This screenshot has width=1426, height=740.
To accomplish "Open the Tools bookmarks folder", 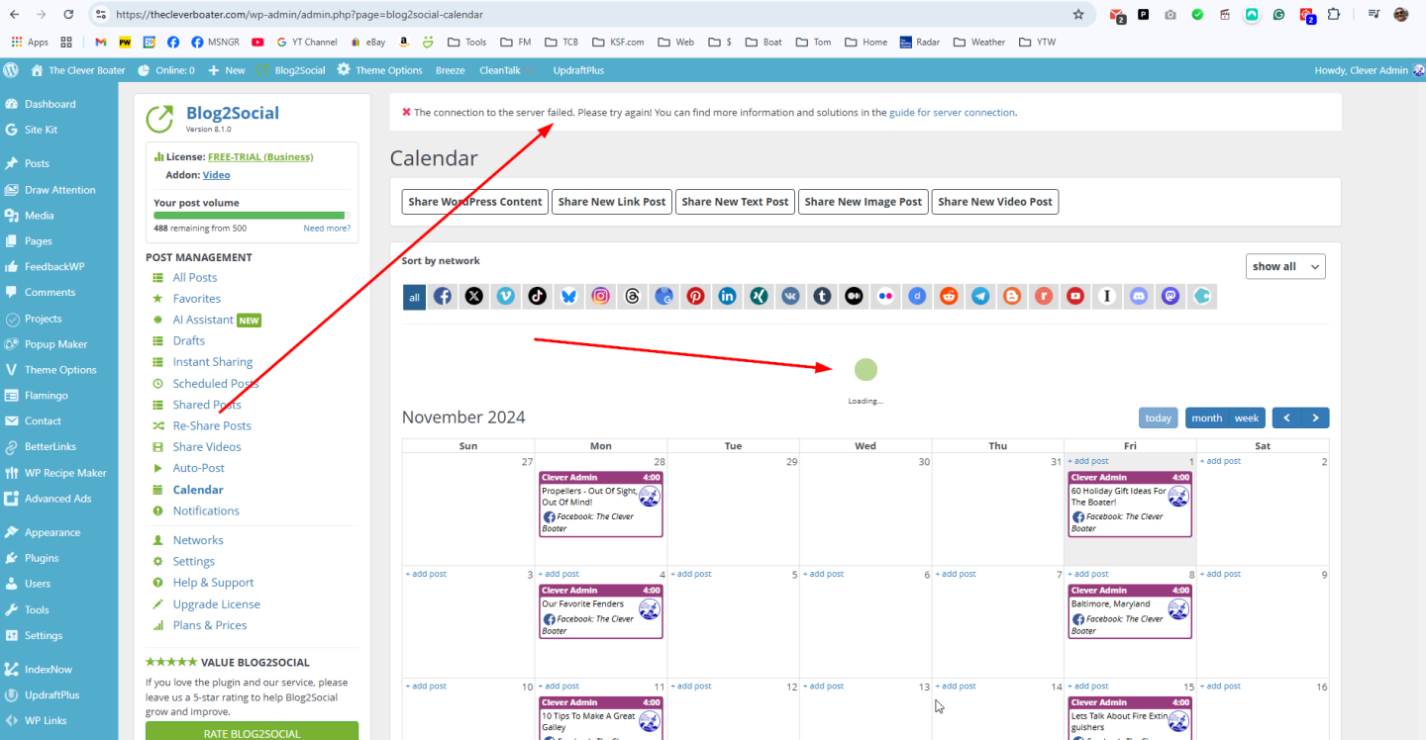I will (467, 42).
